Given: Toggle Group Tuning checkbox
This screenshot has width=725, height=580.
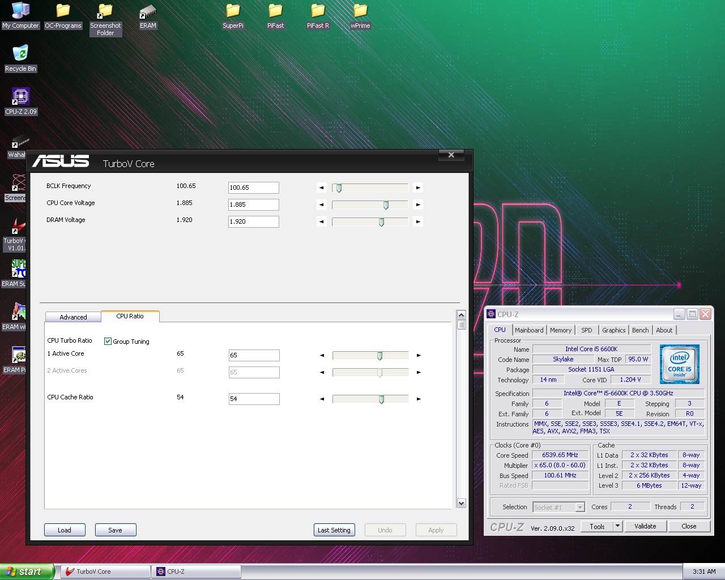Looking at the screenshot, I should pos(108,341).
